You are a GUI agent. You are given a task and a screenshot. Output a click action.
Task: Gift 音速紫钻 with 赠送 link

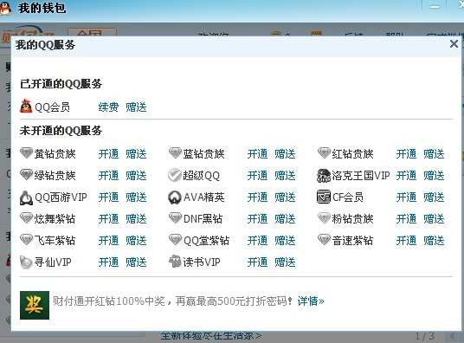coord(434,241)
